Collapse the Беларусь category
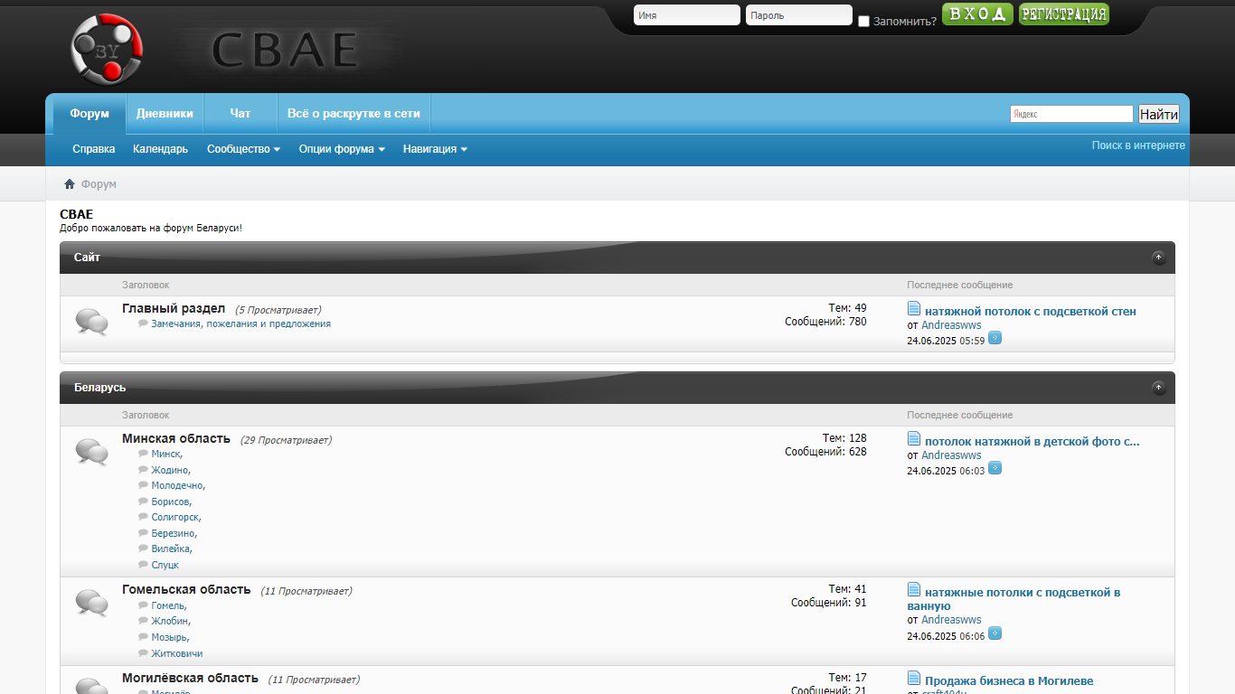1235x694 pixels. pyautogui.click(x=1159, y=388)
